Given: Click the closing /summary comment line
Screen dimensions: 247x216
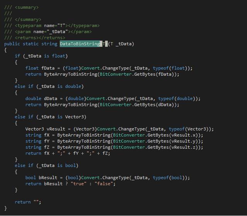Looking at the screenshot, I should [x=22, y=20].
